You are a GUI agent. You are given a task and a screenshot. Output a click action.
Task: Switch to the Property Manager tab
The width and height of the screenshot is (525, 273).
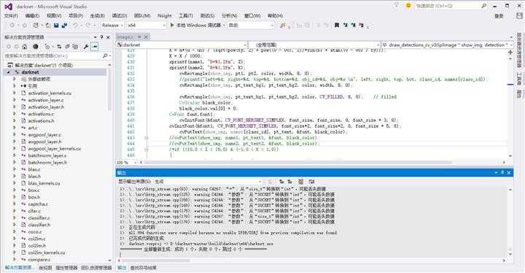click(x=66, y=268)
